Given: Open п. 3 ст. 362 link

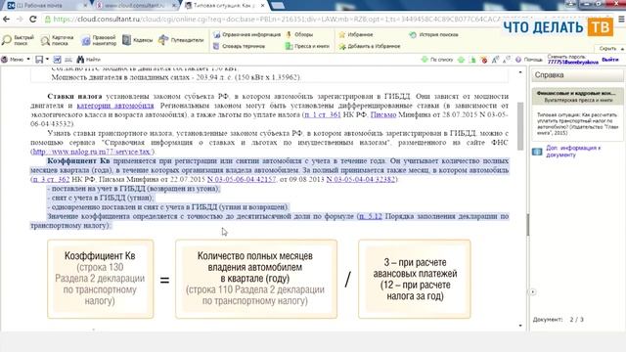Looking at the screenshot, I should pos(52,179).
